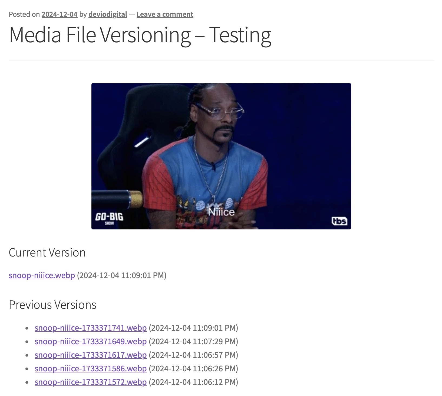Open the 2024-12-04 post date link
This screenshot has height=396, width=442.
[59, 14]
